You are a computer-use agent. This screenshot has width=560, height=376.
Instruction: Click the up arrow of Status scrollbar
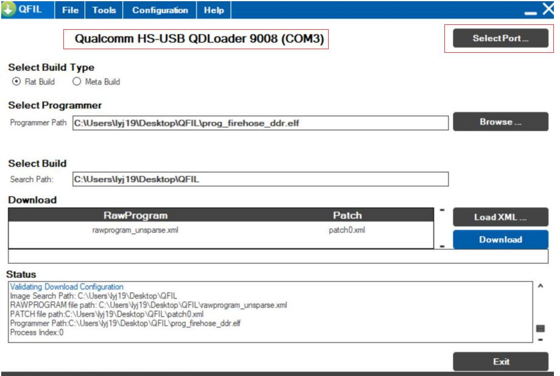pos(541,286)
